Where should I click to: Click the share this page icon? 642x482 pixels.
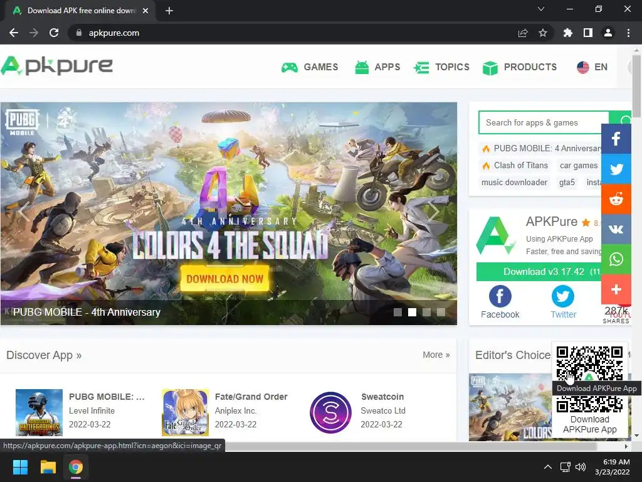(x=523, y=33)
